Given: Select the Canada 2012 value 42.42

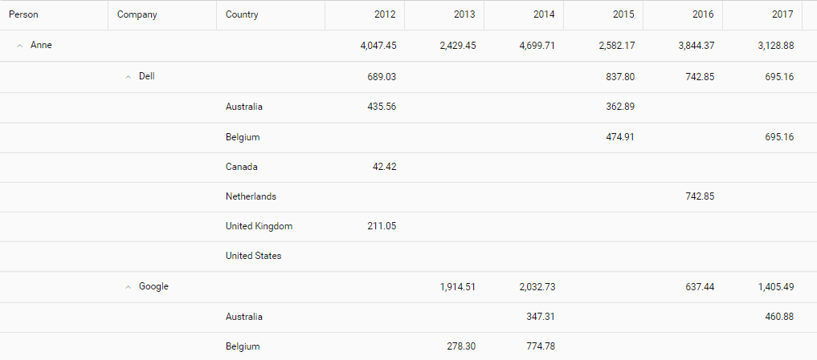Looking at the screenshot, I should click(x=383, y=167).
